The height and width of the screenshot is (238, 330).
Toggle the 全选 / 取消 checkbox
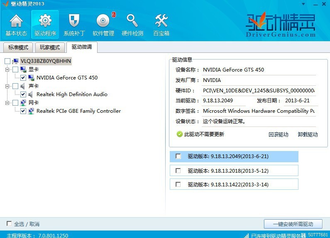[x=9, y=224]
